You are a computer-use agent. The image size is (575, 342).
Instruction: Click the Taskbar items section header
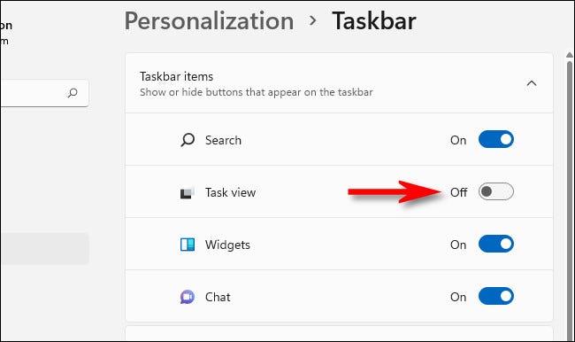point(339,83)
